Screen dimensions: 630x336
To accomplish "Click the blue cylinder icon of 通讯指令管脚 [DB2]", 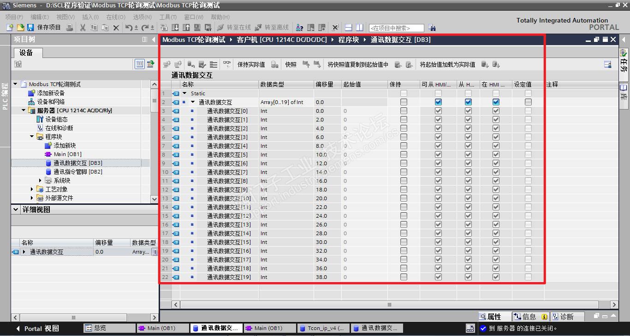I will [x=48, y=172].
